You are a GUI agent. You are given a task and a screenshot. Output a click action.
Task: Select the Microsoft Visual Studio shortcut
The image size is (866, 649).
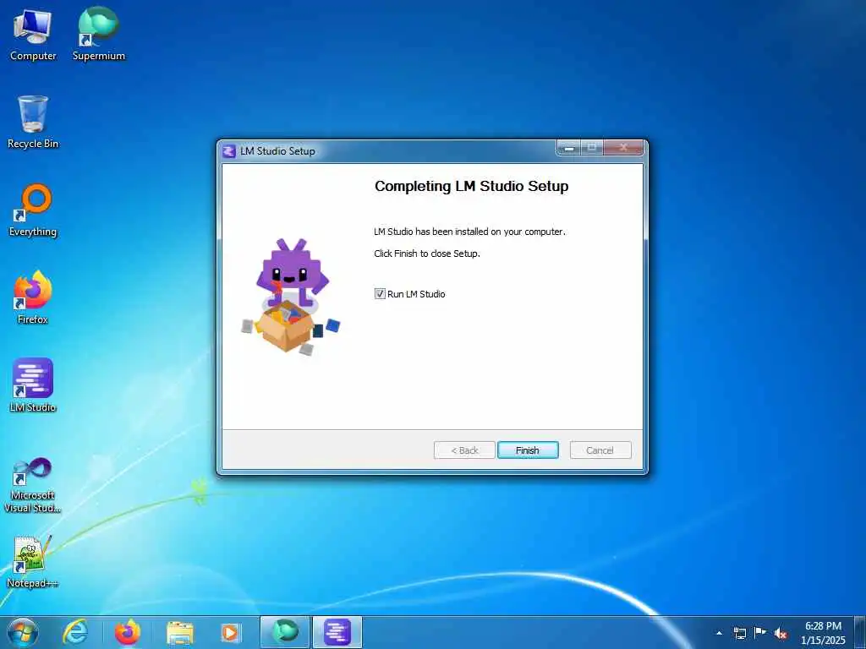pos(33,485)
